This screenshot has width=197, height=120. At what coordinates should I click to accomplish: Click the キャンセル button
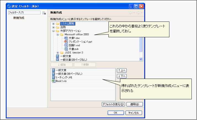click(134, 113)
